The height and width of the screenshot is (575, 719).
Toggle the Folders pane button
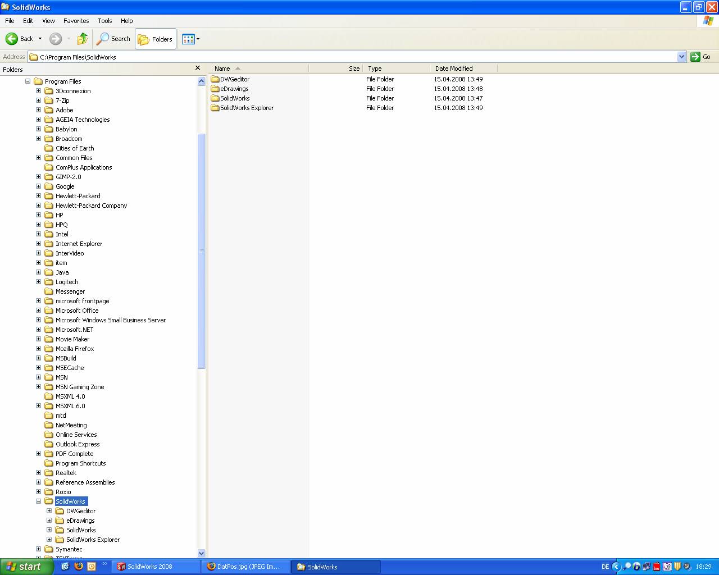click(x=156, y=39)
